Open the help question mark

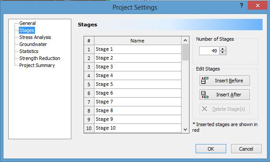pyautogui.click(x=242, y=6)
